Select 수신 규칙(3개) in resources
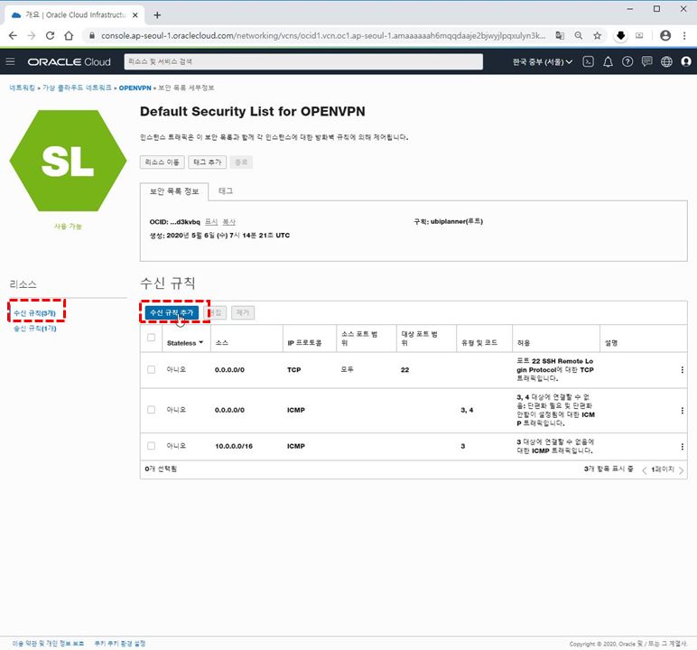697x650 pixels. coord(34,313)
